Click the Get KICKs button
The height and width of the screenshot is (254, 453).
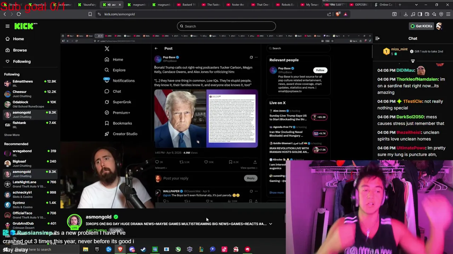point(421,26)
